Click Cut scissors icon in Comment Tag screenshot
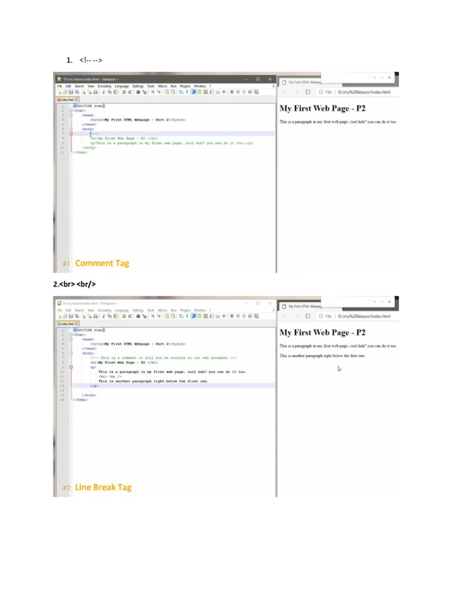 (104, 92)
